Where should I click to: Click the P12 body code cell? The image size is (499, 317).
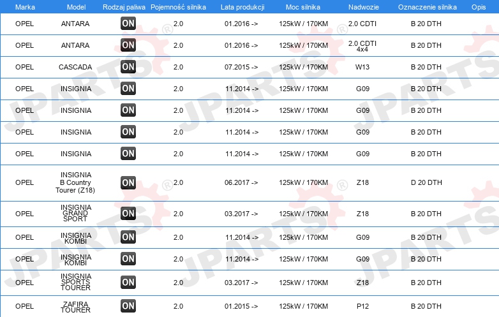click(363, 306)
